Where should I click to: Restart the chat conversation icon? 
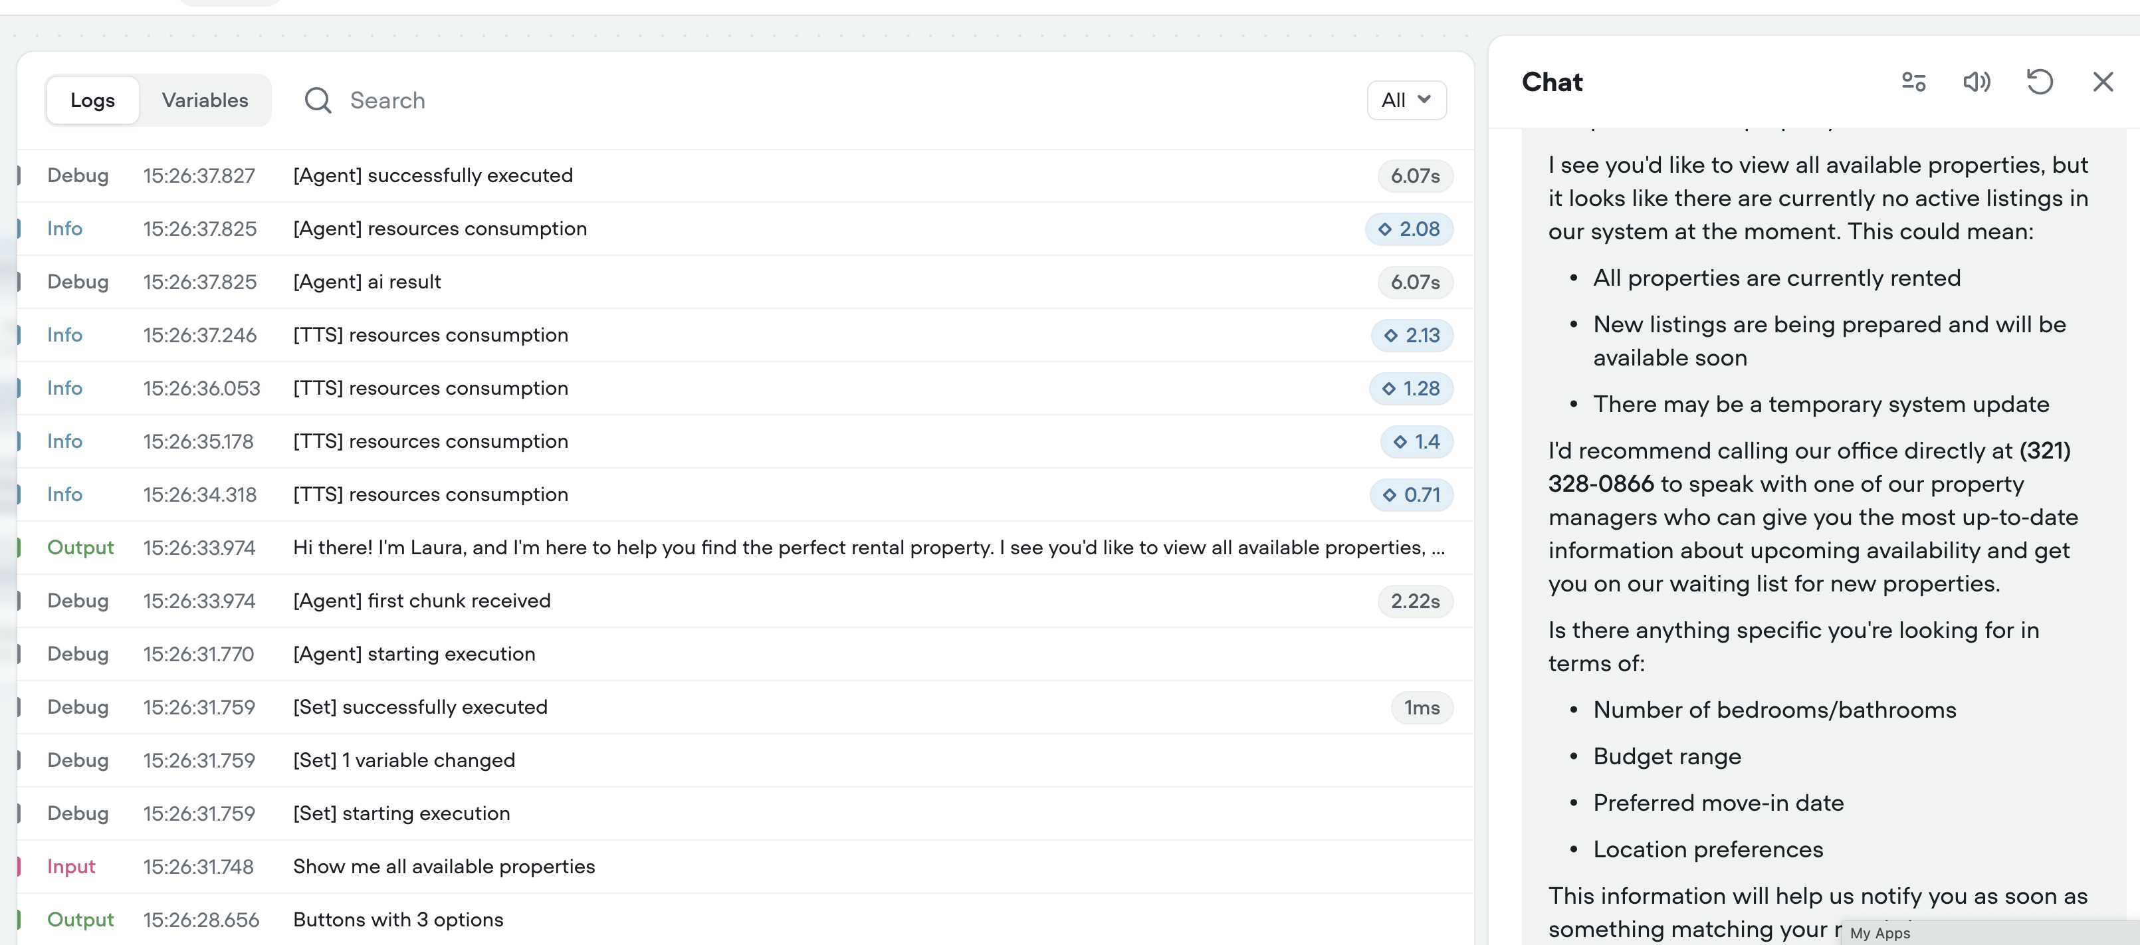(2040, 81)
